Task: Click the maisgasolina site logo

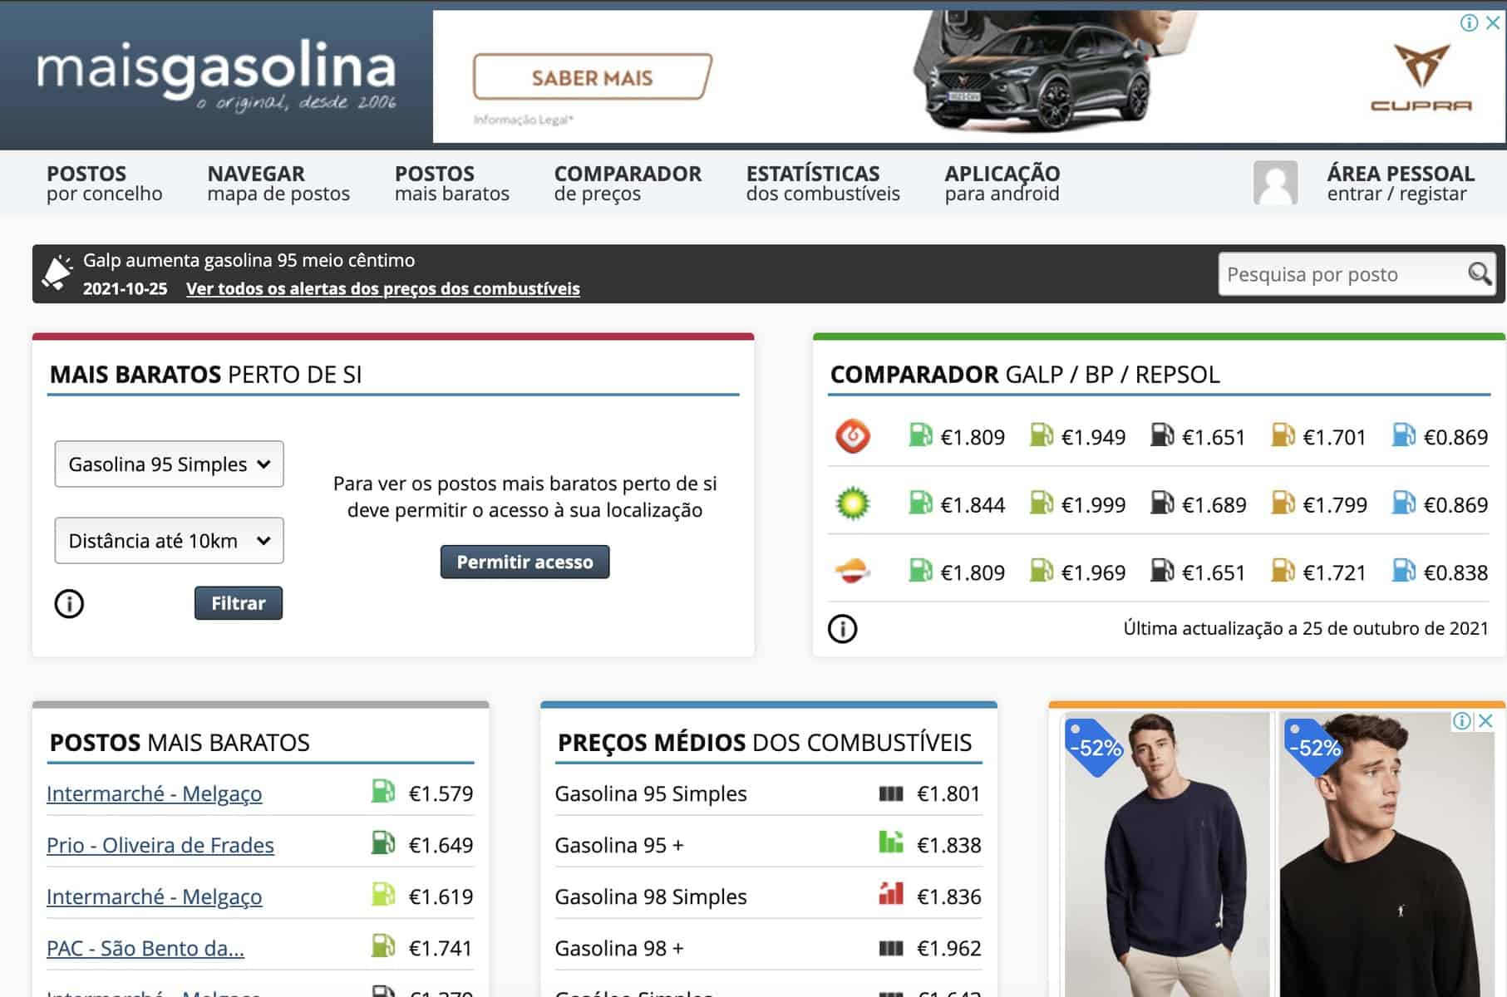Action: [x=216, y=76]
